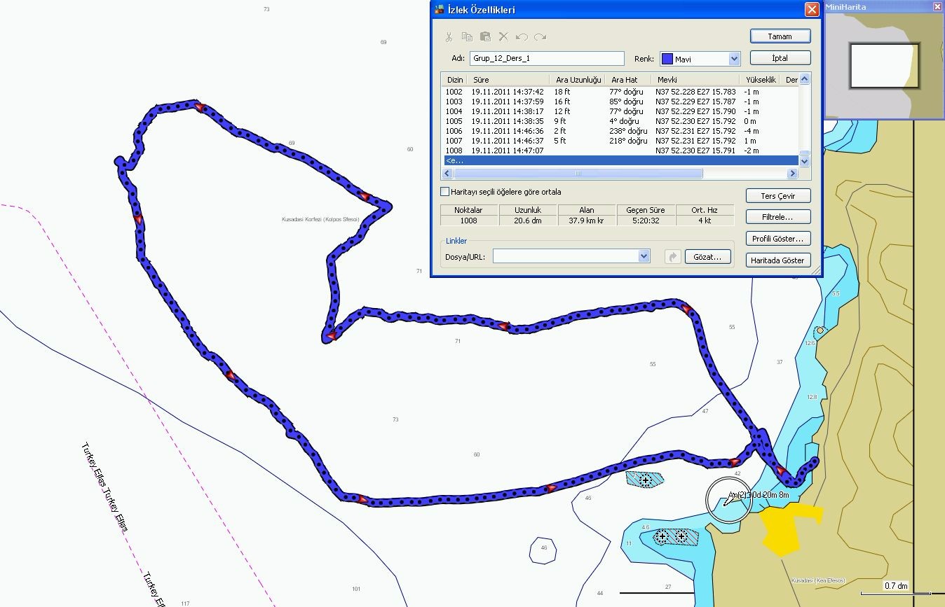
Task: Click the Ara Hat column header
Action: coord(629,80)
